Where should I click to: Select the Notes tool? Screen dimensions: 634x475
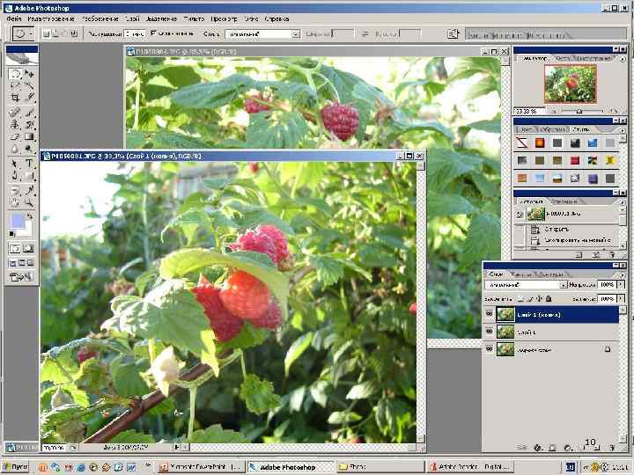15,190
